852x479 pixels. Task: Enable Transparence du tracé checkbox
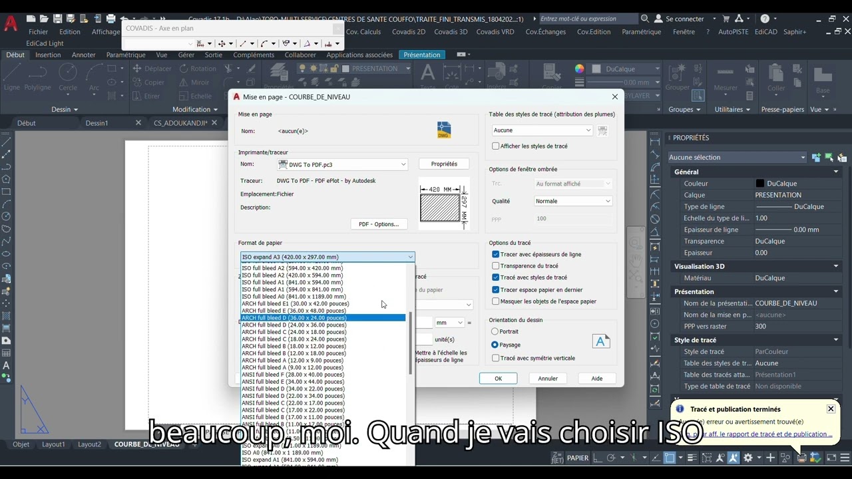coord(495,266)
